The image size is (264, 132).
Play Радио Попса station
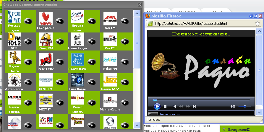(28, 62)
